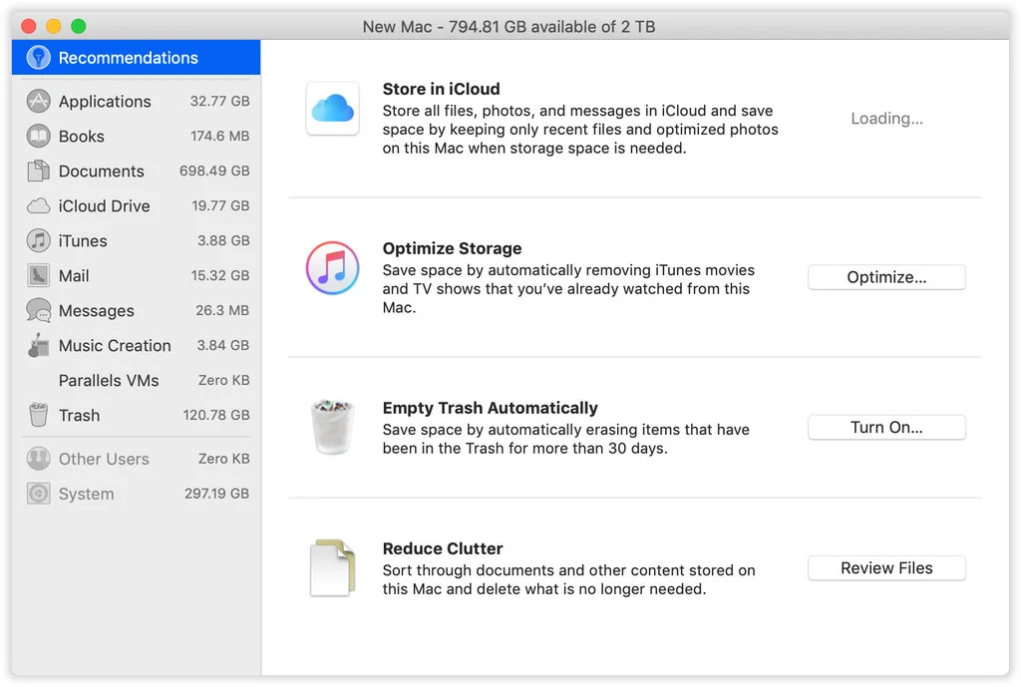This screenshot has width=1021, height=687.
Task: Click the iTunes sidebar music note icon
Action: [x=39, y=240]
